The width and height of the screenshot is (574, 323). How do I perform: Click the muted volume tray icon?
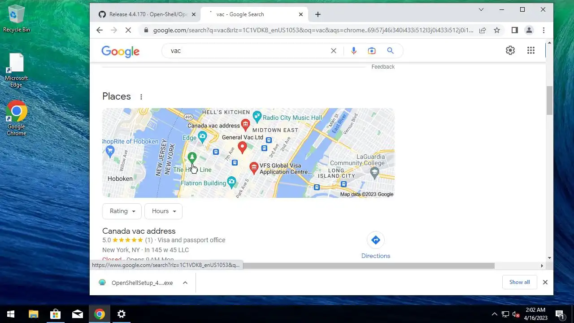(x=516, y=314)
